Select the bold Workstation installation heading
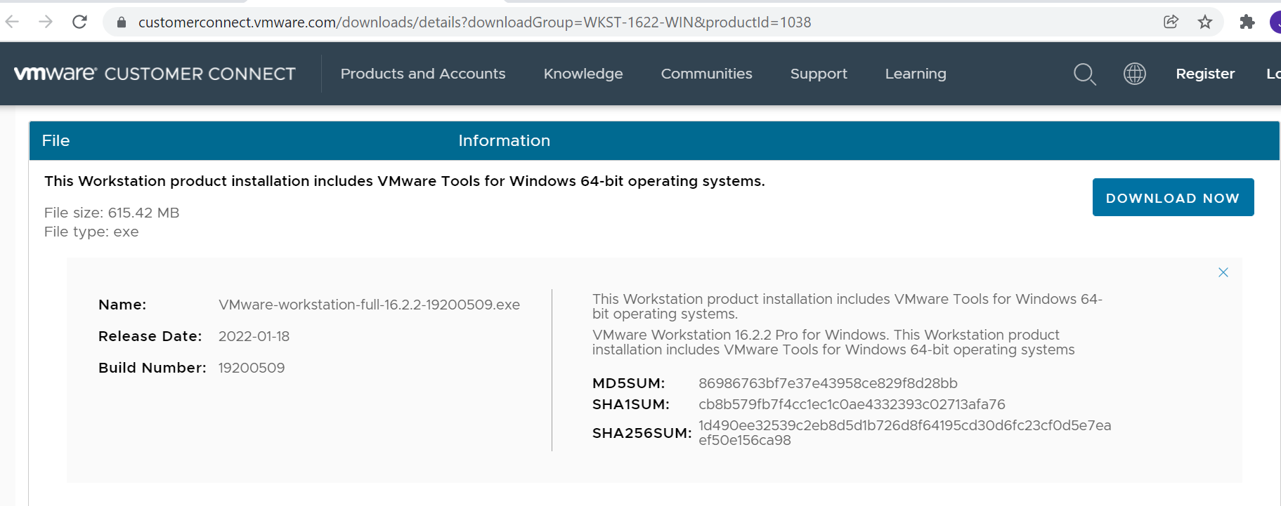The width and height of the screenshot is (1281, 506). [405, 181]
